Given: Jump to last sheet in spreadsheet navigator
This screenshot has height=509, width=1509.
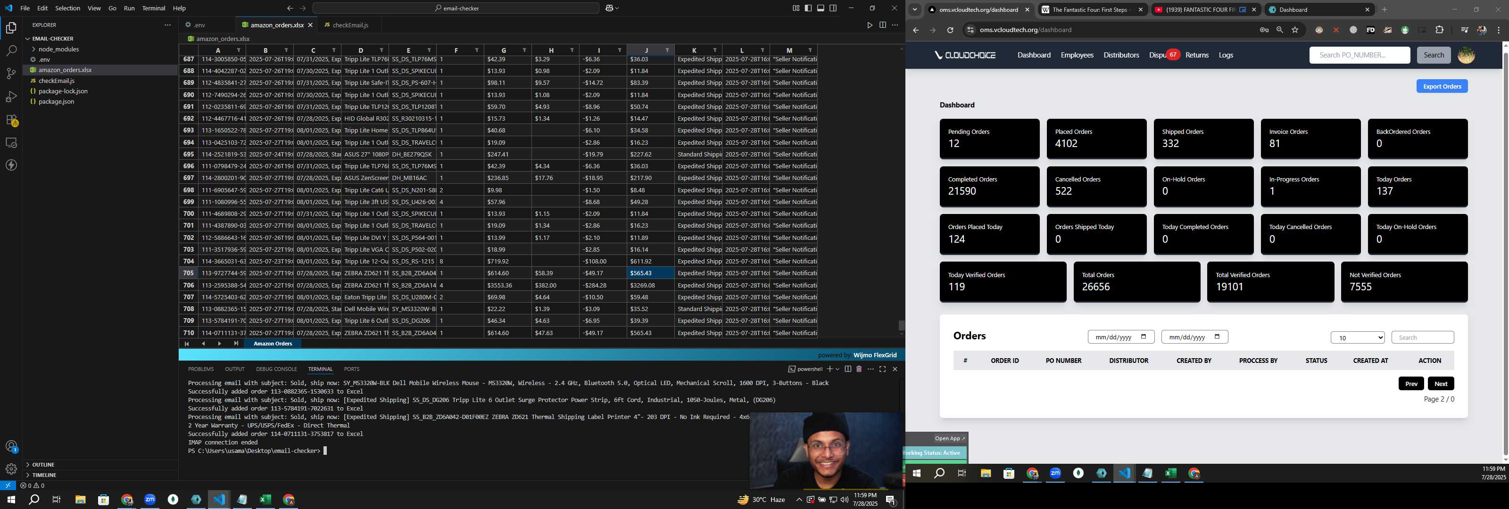Looking at the screenshot, I should pyautogui.click(x=236, y=344).
